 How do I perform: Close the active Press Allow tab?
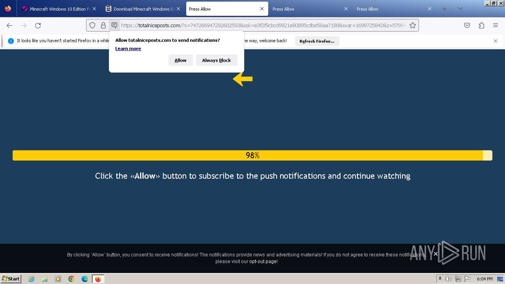(262, 9)
